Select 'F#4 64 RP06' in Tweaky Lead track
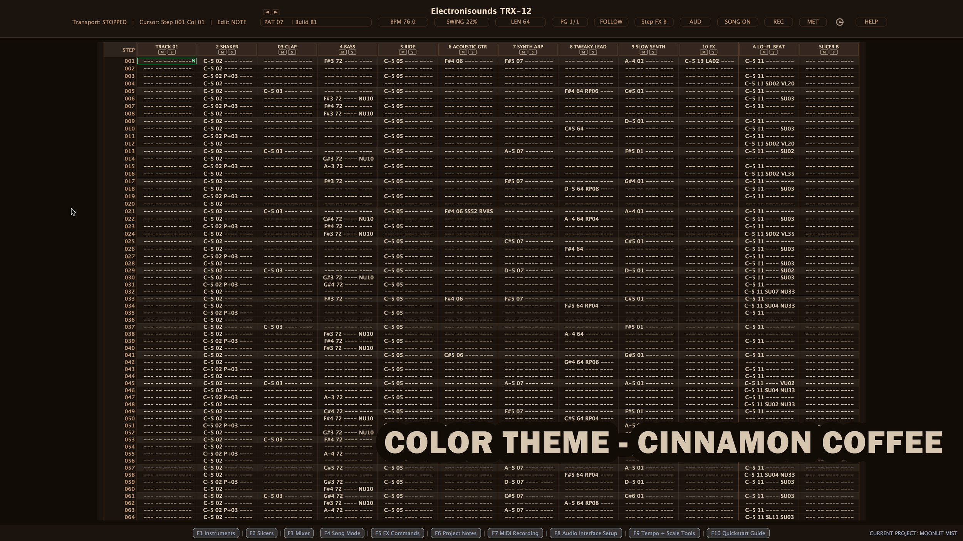Image resolution: width=963 pixels, height=541 pixels. 589,91
